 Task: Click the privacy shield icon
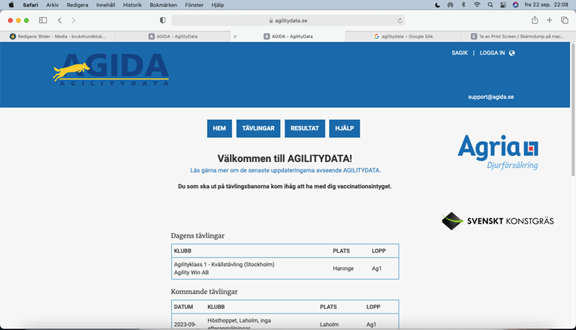coord(163,20)
